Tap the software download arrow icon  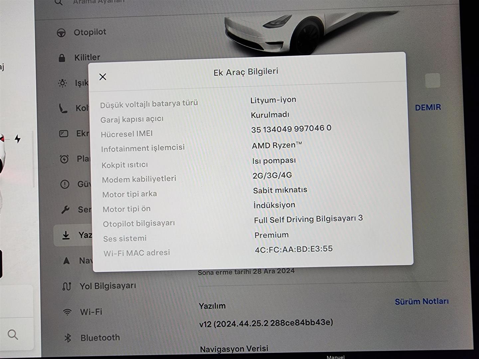66,235
